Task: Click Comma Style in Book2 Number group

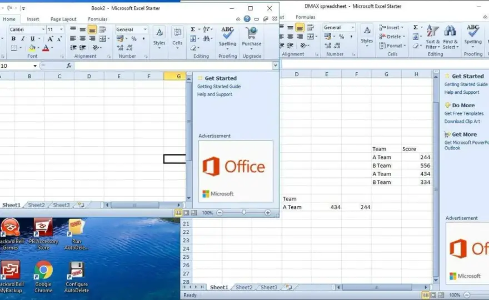Action: point(143,39)
